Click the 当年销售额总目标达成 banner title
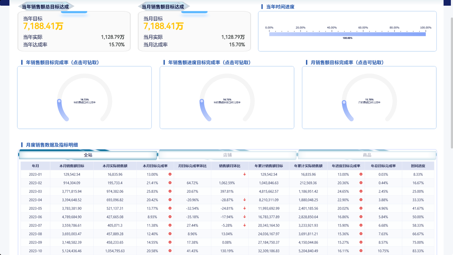 pyautogui.click(x=46, y=6)
